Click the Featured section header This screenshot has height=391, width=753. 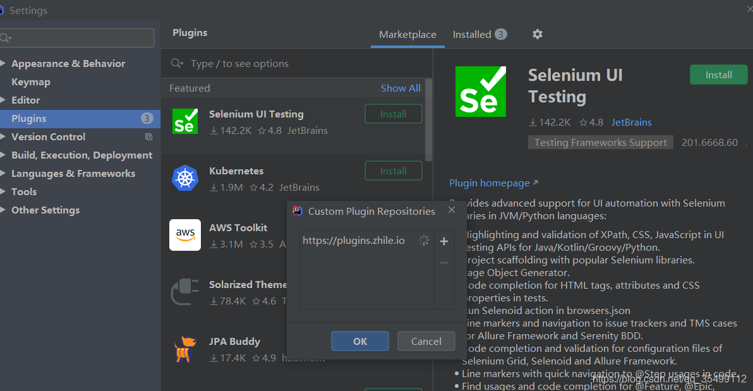tap(190, 88)
